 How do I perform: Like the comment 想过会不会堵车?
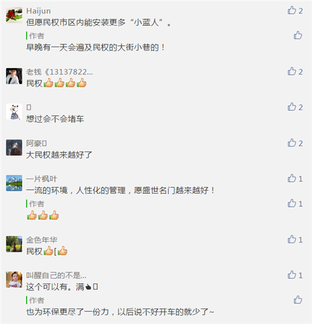click(x=295, y=107)
